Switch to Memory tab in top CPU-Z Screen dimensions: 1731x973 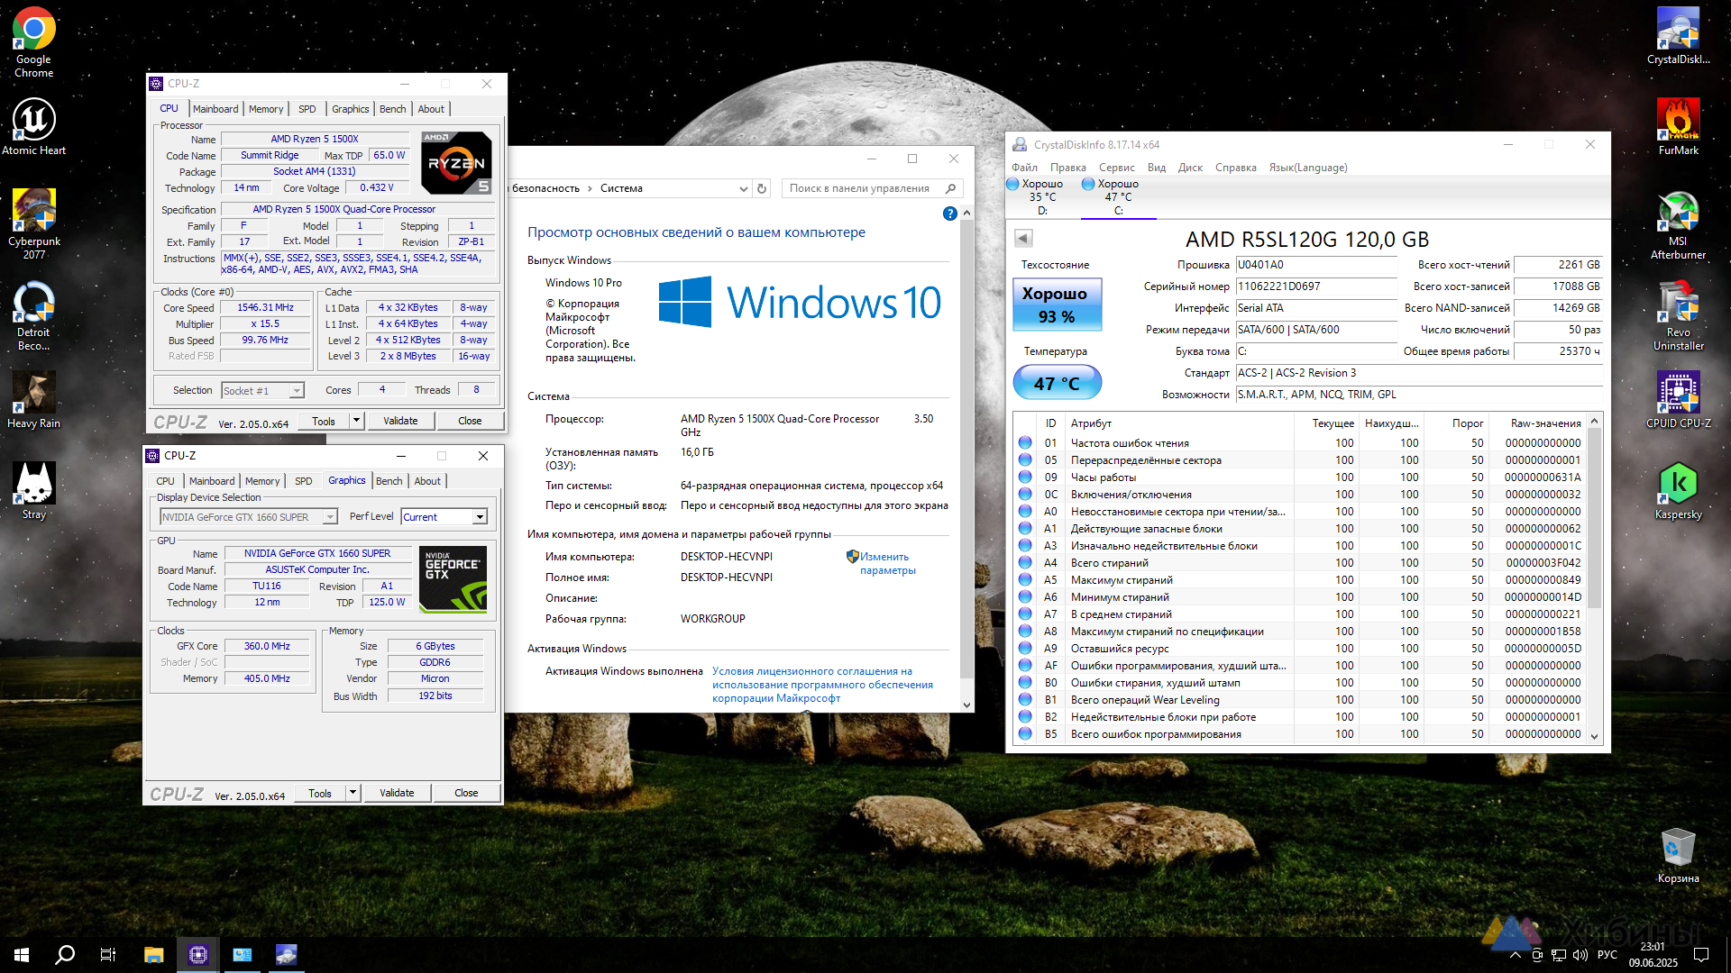pos(266,109)
